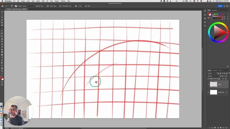Create a new group folder icon
The width and height of the screenshot is (230, 129).
coord(221,128)
